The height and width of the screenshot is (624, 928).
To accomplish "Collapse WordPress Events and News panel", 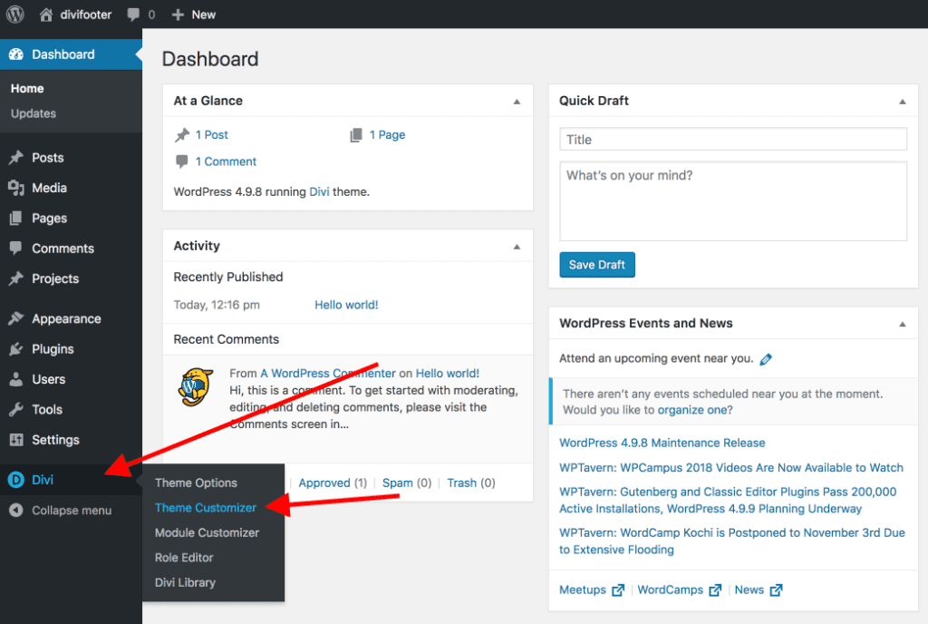I will tap(903, 325).
